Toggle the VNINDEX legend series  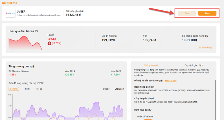click(118, 89)
